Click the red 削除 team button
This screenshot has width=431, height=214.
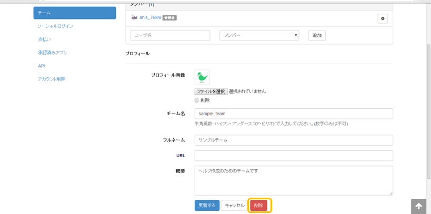258,205
